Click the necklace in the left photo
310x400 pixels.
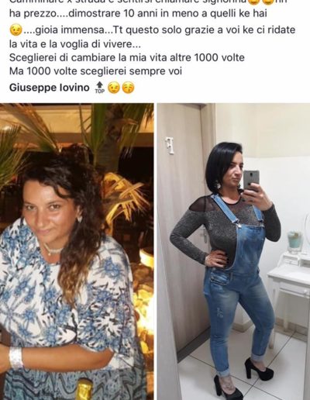(x=53, y=250)
